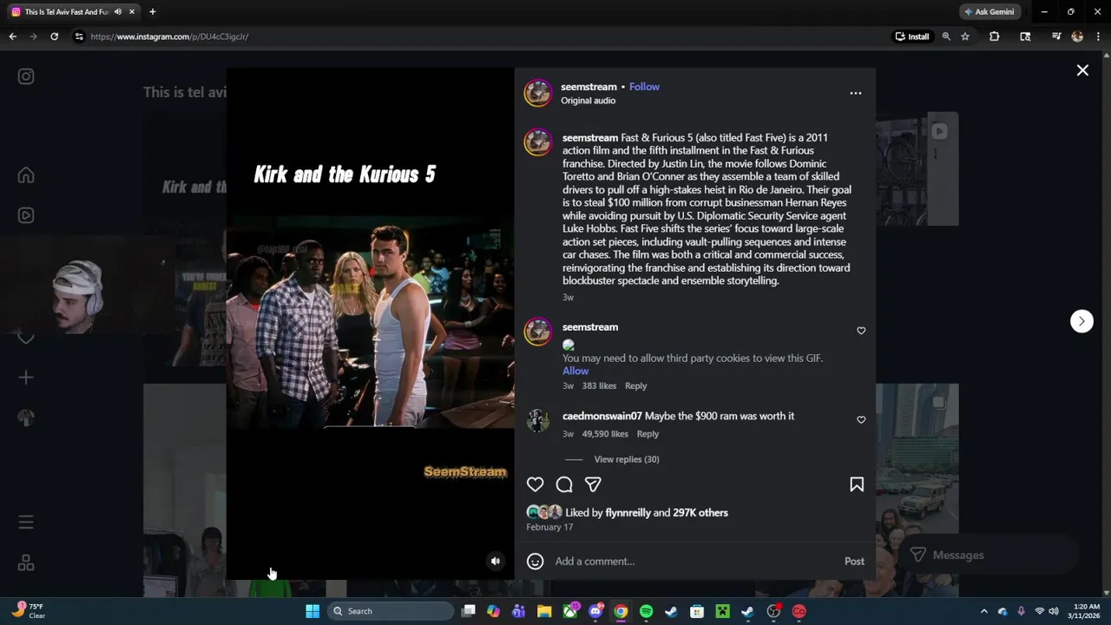
Task: Click the Instagram logo in sidebar
Action: 26,76
